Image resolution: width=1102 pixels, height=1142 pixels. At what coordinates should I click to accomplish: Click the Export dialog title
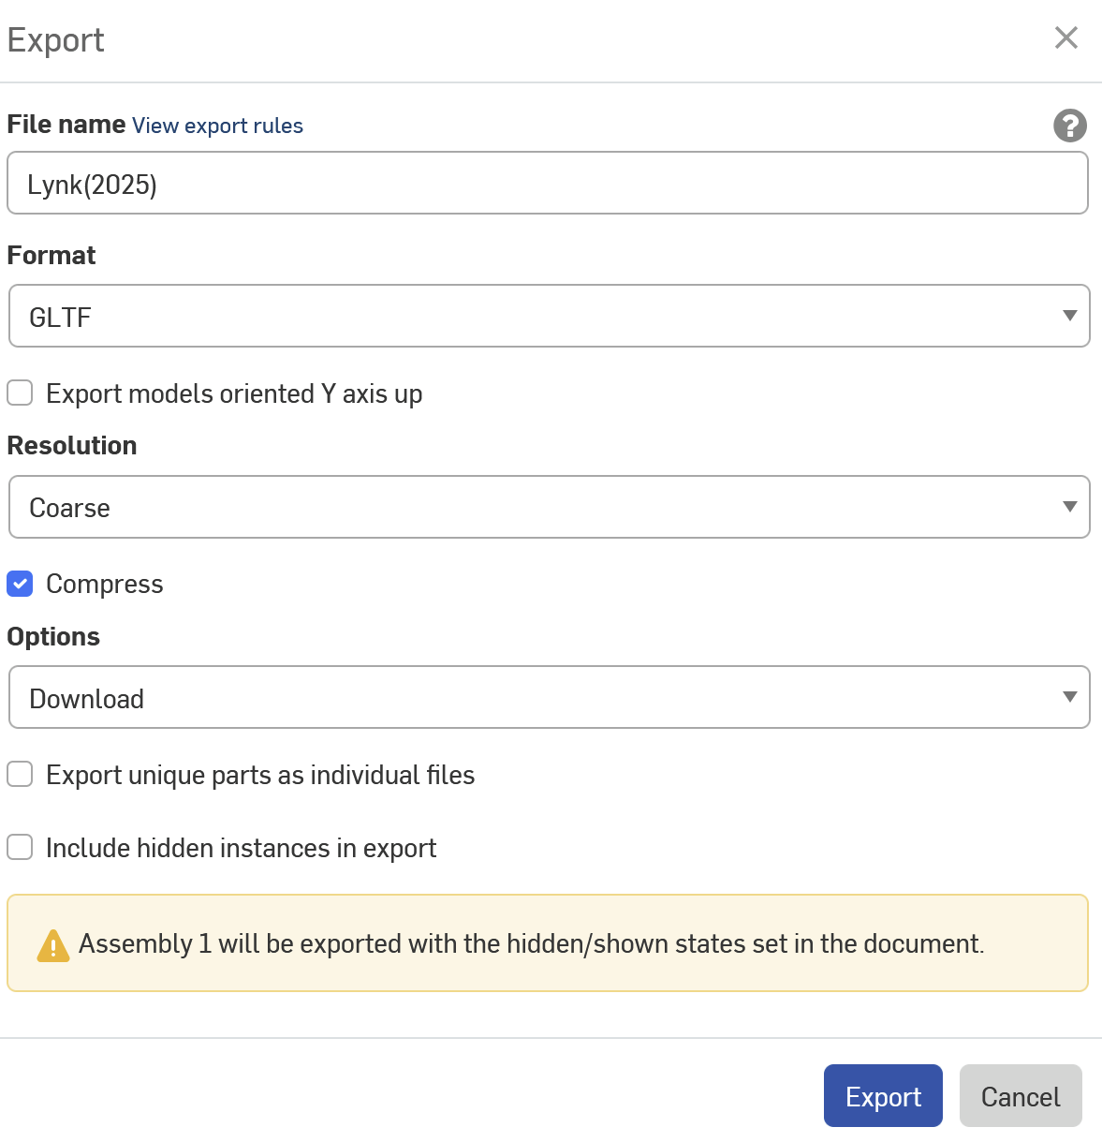point(55,39)
